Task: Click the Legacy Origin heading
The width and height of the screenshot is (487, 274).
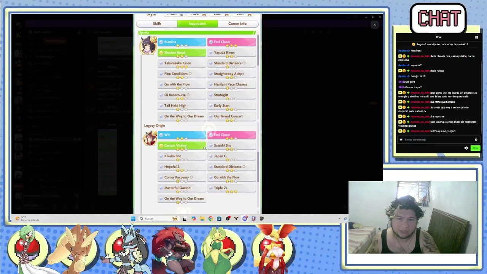Action: click(154, 126)
